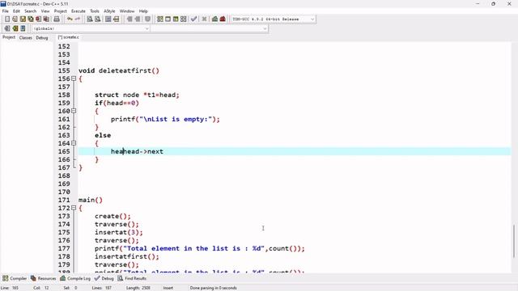Click the New file toolbar icon
The image size is (518, 291).
tap(7, 19)
